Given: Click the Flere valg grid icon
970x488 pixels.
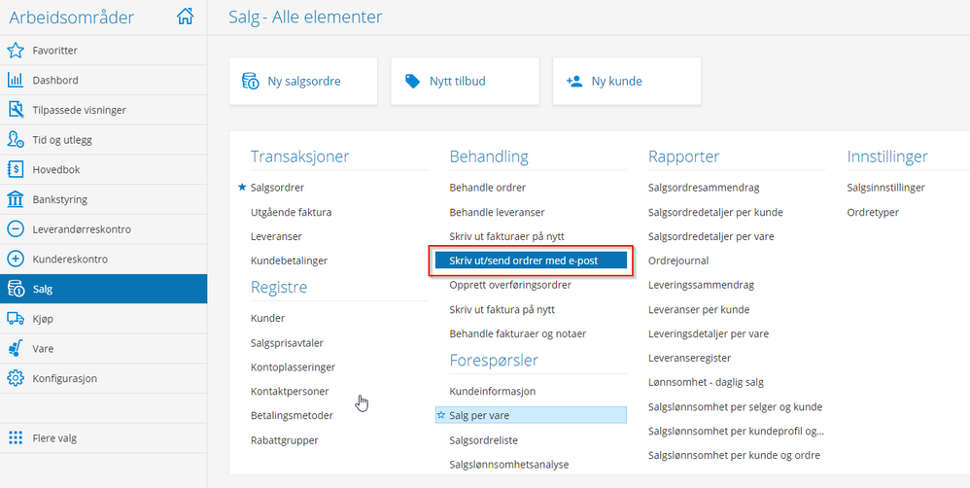Looking at the screenshot, I should [16, 437].
